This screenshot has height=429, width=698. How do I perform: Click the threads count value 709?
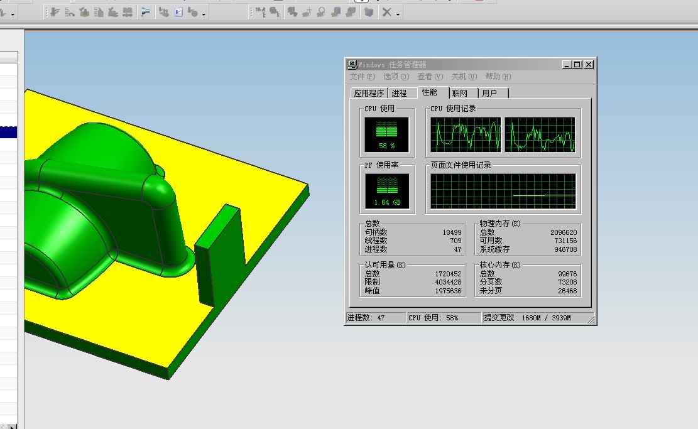[x=455, y=241]
